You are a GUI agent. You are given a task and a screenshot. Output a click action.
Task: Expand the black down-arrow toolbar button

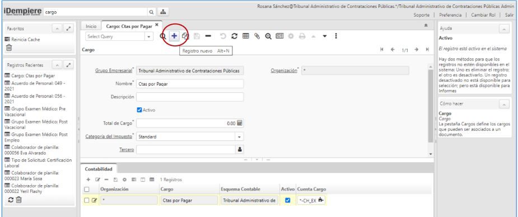point(324,36)
